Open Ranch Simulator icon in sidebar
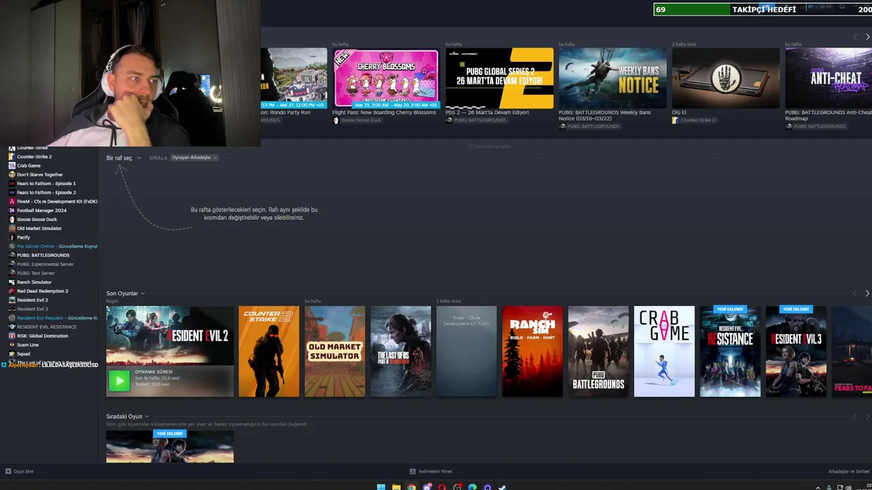Image resolution: width=872 pixels, height=490 pixels. 12,282
